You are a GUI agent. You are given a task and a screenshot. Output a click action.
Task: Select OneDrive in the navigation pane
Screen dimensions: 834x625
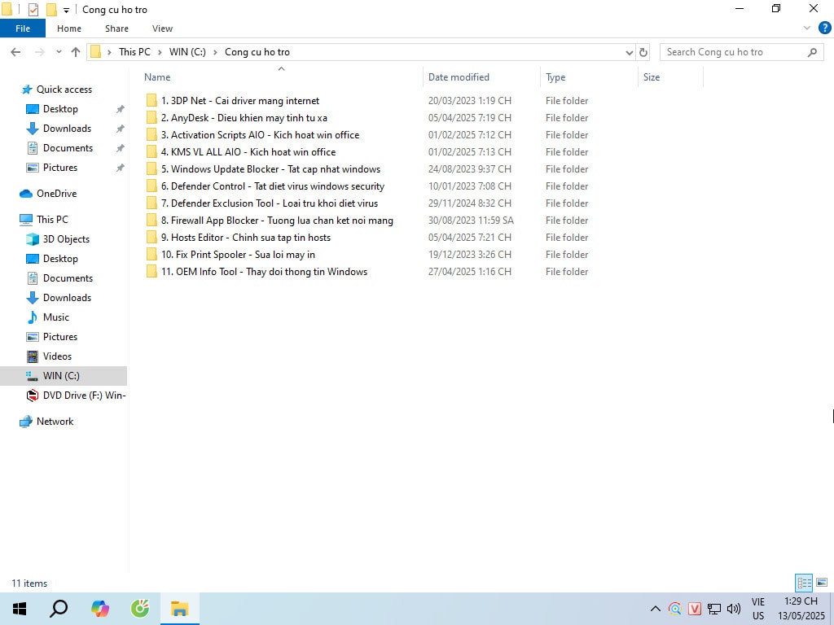click(x=56, y=194)
